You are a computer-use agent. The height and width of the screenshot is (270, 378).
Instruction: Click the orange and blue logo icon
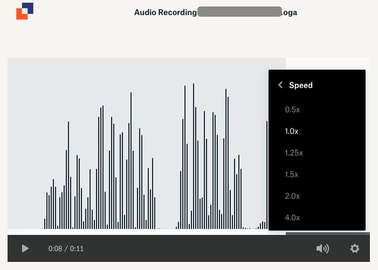point(25,11)
